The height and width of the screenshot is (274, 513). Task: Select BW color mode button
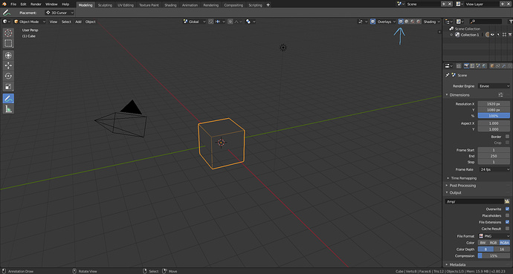click(483, 243)
